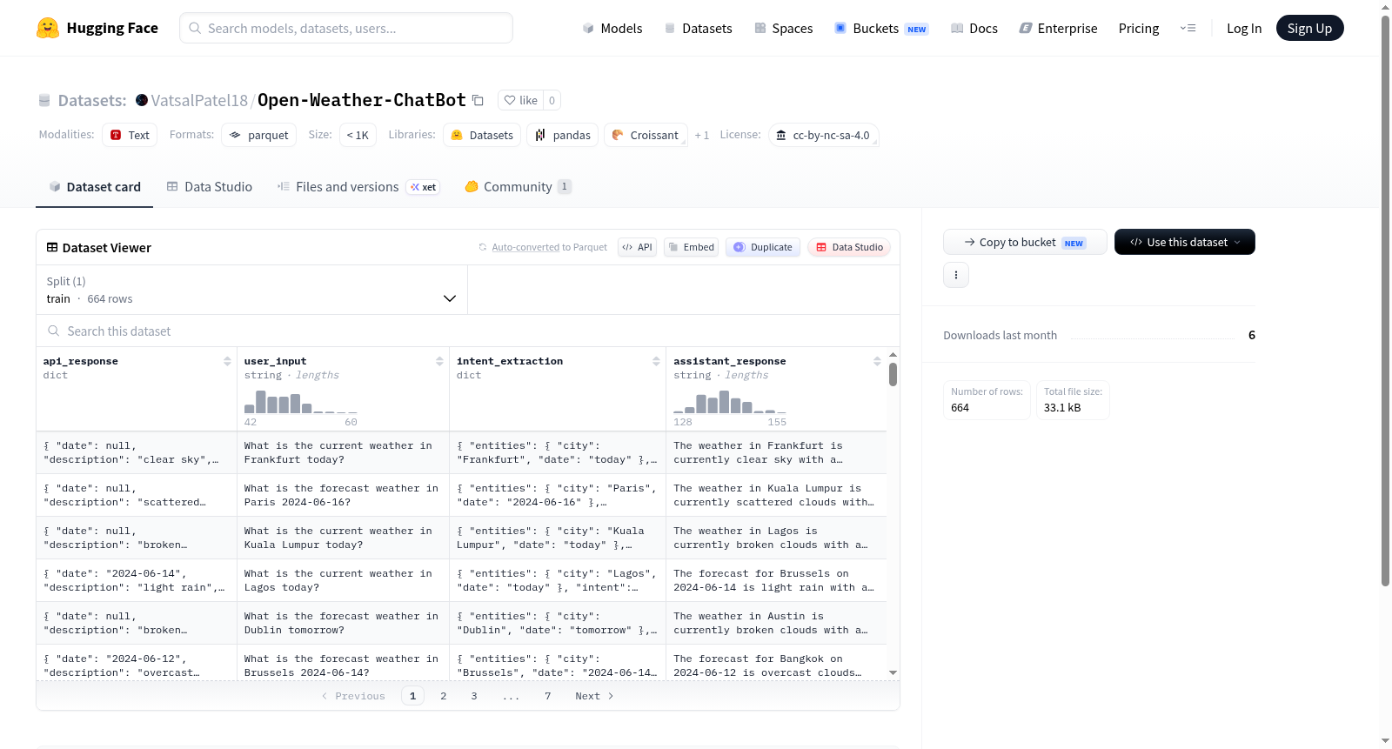This screenshot has width=1392, height=749.
Task: Switch to the Community tab
Action: point(518,186)
